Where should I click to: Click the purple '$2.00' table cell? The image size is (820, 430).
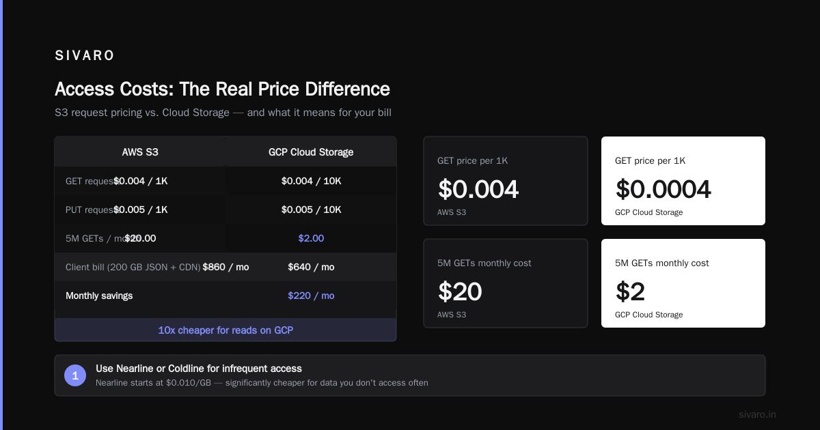(x=311, y=238)
